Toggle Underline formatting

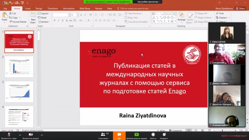[63, 20]
